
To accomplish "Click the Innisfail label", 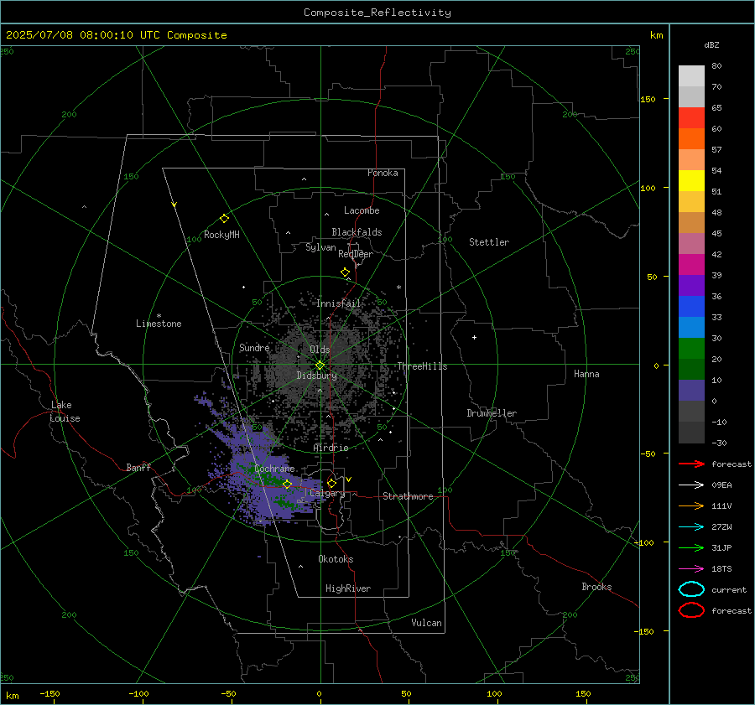I will coord(338,303).
